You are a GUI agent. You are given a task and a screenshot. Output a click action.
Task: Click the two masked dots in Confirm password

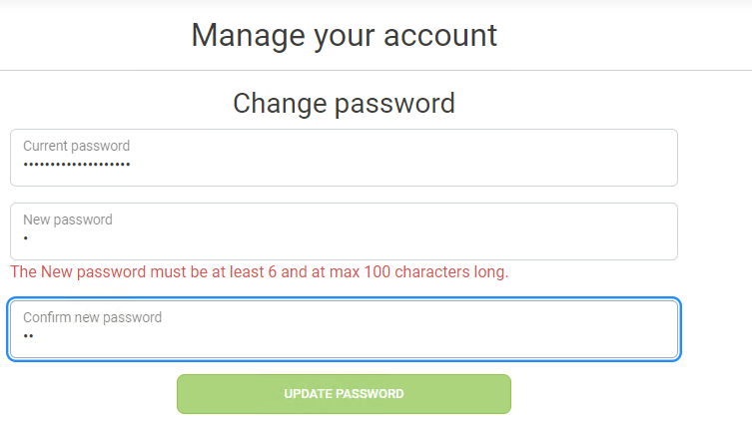(29, 337)
